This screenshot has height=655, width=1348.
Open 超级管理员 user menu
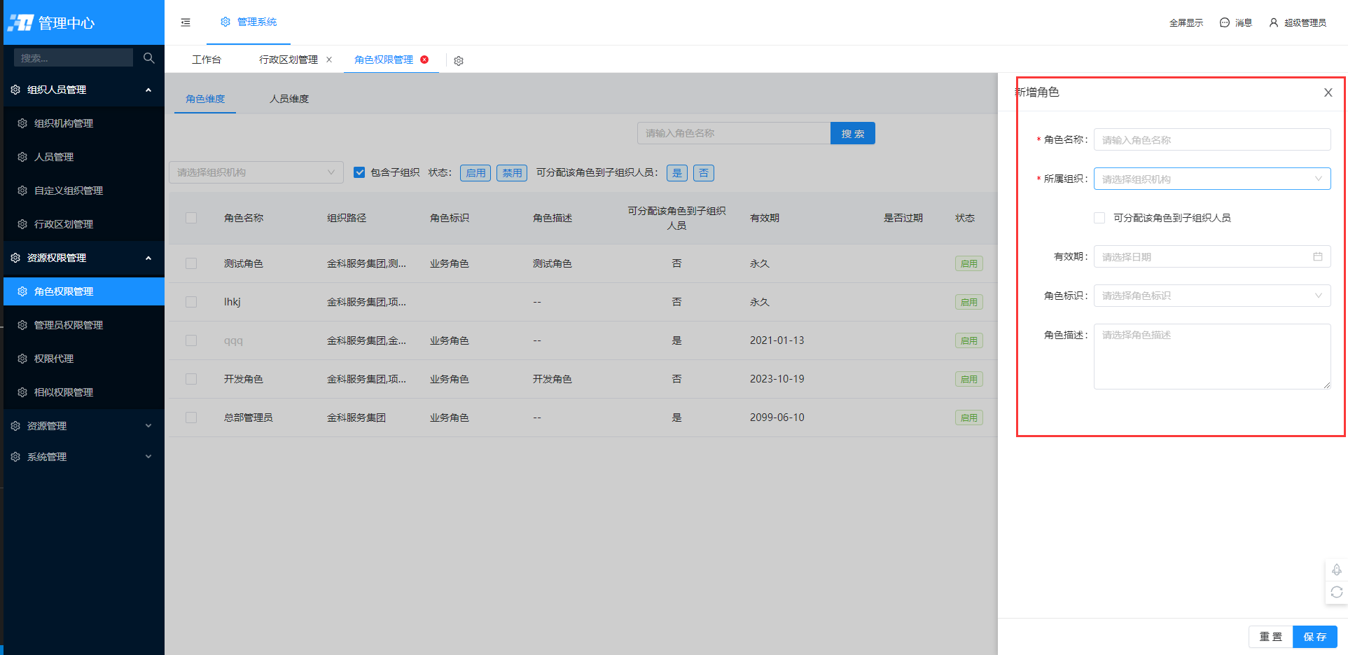pyautogui.click(x=1298, y=22)
